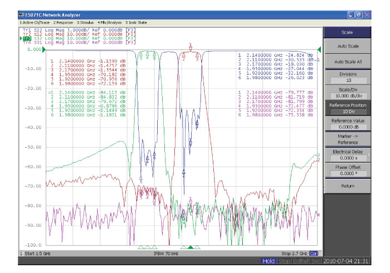Click green marker row 1.9500000 GHz -0.8786 dB

(88, 106)
